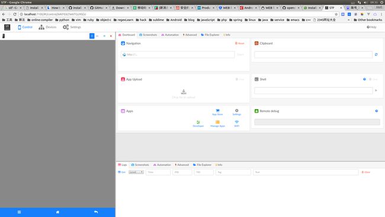Open the Devices section in STF header
Viewport: 385px width, 217px height.
(x=47, y=27)
